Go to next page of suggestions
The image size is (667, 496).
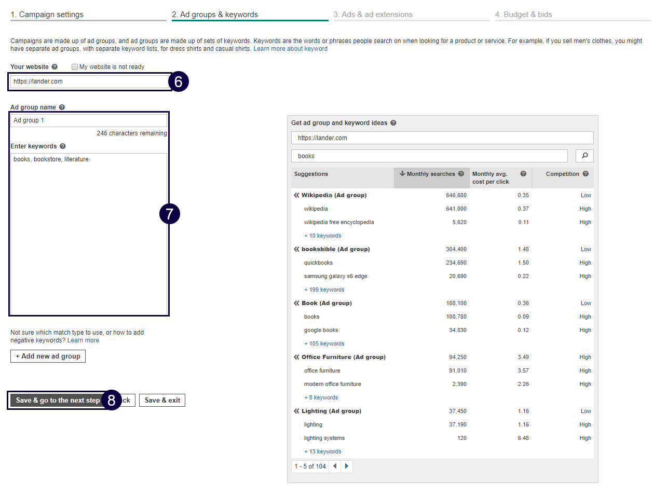pyautogui.click(x=347, y=466)
